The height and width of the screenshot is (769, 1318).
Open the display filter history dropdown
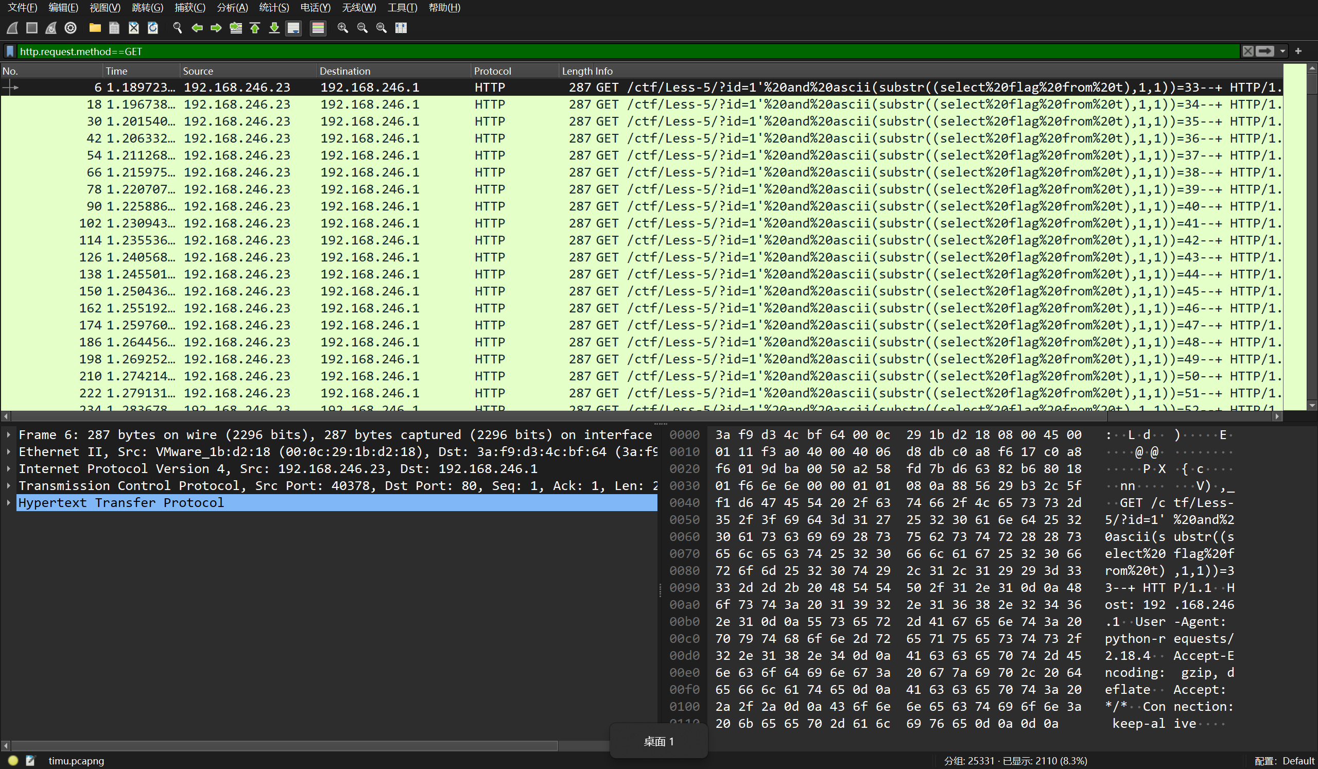[x=1283, y=51]
